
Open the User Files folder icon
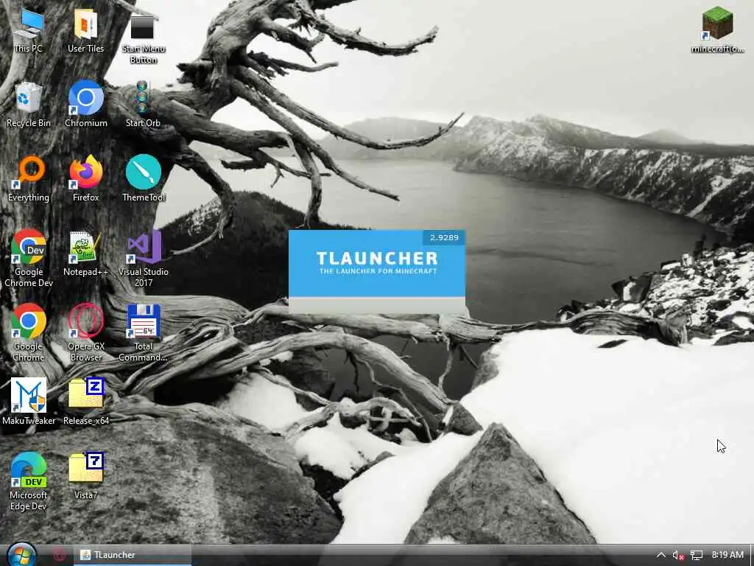[x=85, y=29]
